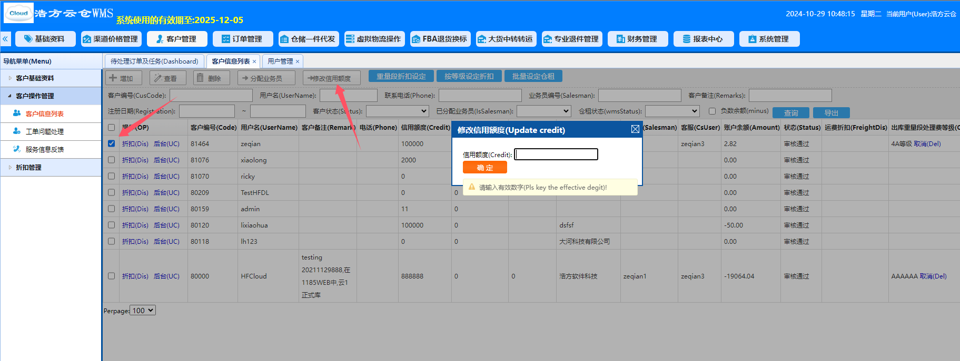Collapse the sidebar with the double-chevron icon
This screenshot has width=960, height=361.
click(5, 39)
